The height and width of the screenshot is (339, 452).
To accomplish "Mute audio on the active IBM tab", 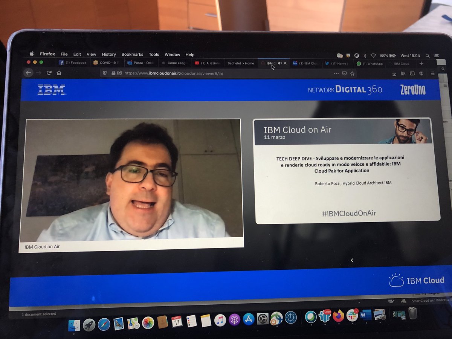I will pos(279,63).
